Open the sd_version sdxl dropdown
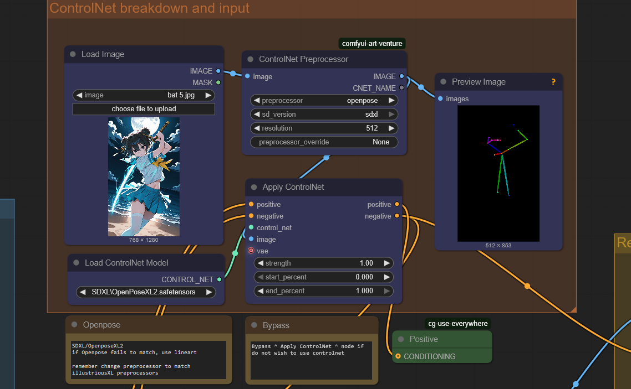631x389 pixels. 324,115
